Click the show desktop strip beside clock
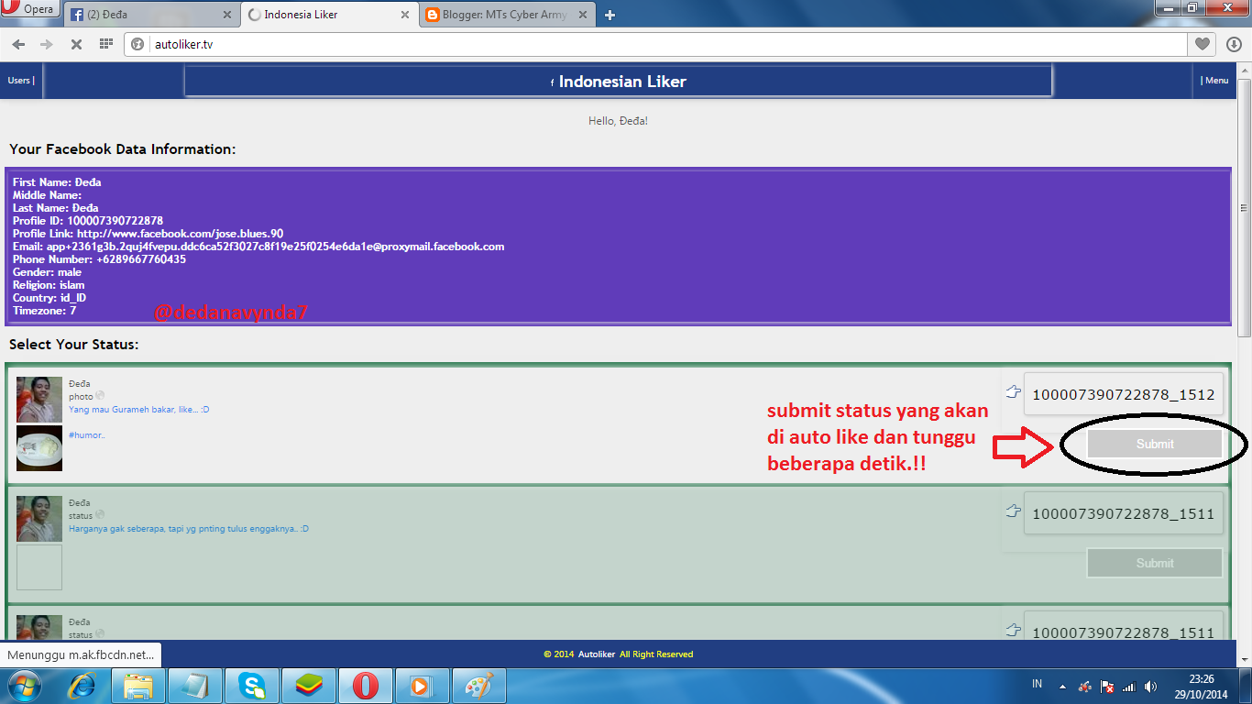1252x704 pixels. (1246, 686)
